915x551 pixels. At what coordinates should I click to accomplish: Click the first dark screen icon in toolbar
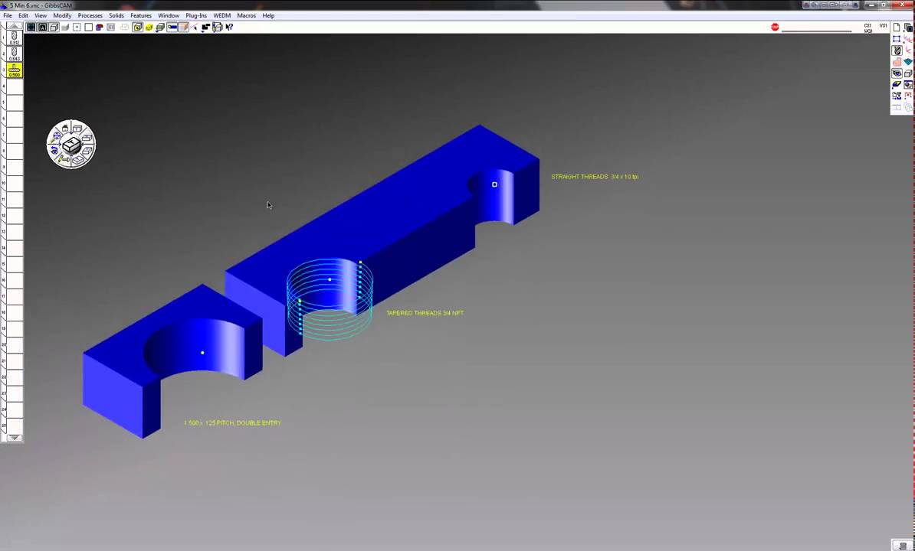click(31, 27)
